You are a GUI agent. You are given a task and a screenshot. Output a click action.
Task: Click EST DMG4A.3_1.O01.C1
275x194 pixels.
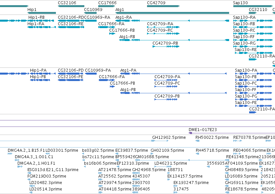tap(34, 157)
